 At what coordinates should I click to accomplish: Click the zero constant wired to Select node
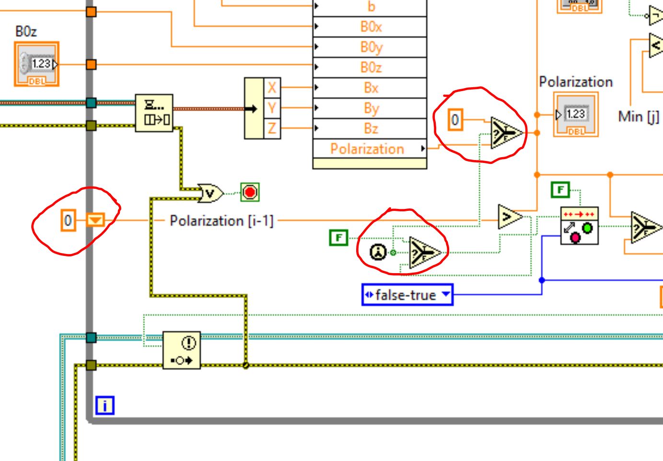(x=455, y=119)
